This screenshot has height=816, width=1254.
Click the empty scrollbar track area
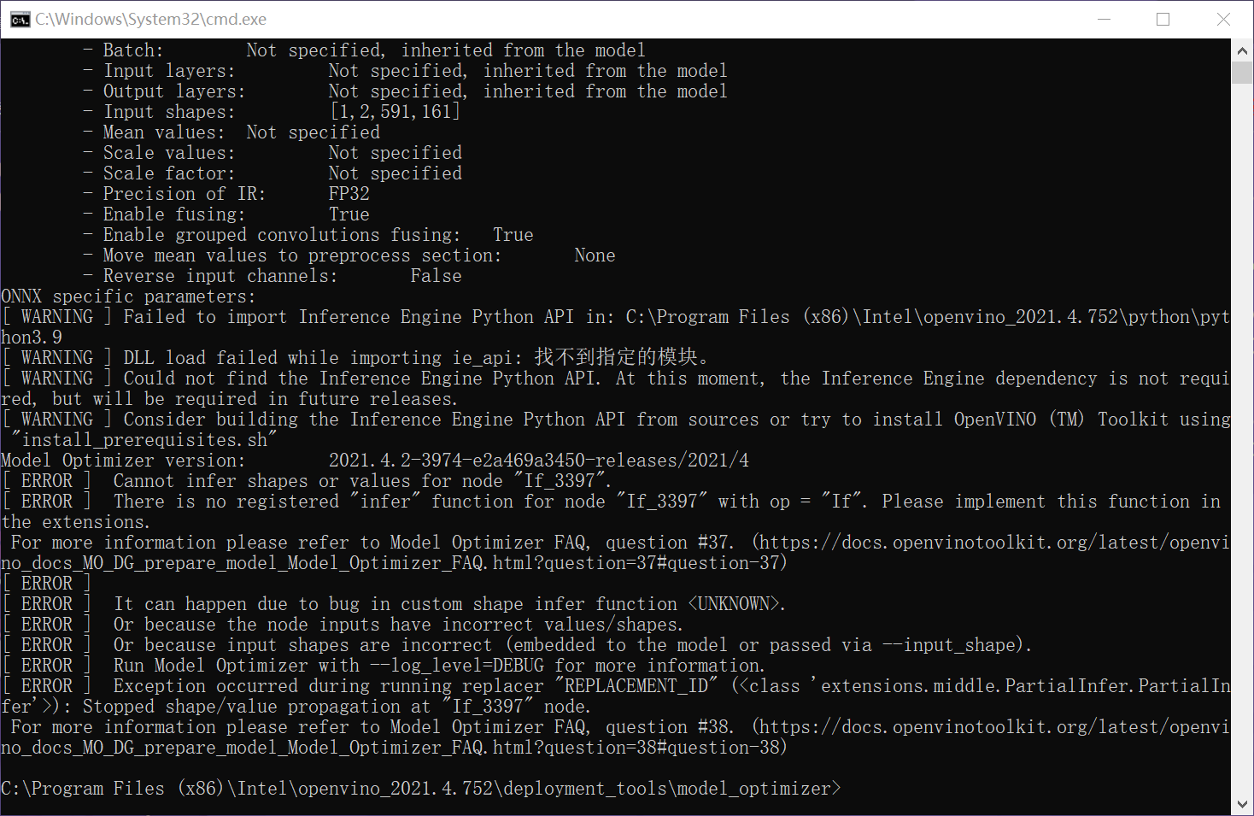point(1243,427)
